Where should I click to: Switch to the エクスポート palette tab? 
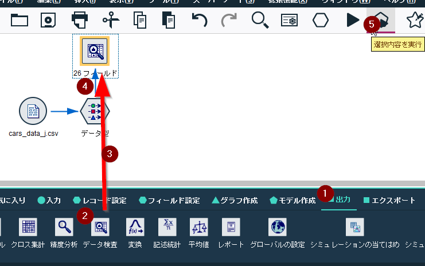coord(389,201)
